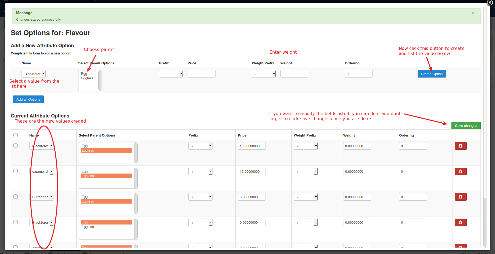
Task: Select checkbox for first Blackforest row
Action: [x=16, y=146]
